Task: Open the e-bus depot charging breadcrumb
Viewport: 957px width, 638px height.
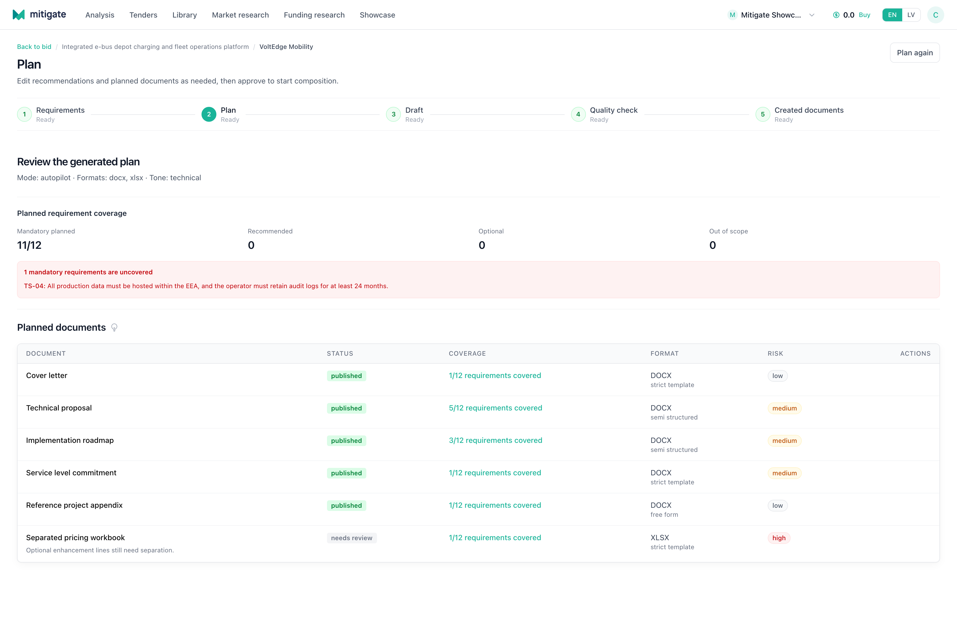Action: pos(156,47)
